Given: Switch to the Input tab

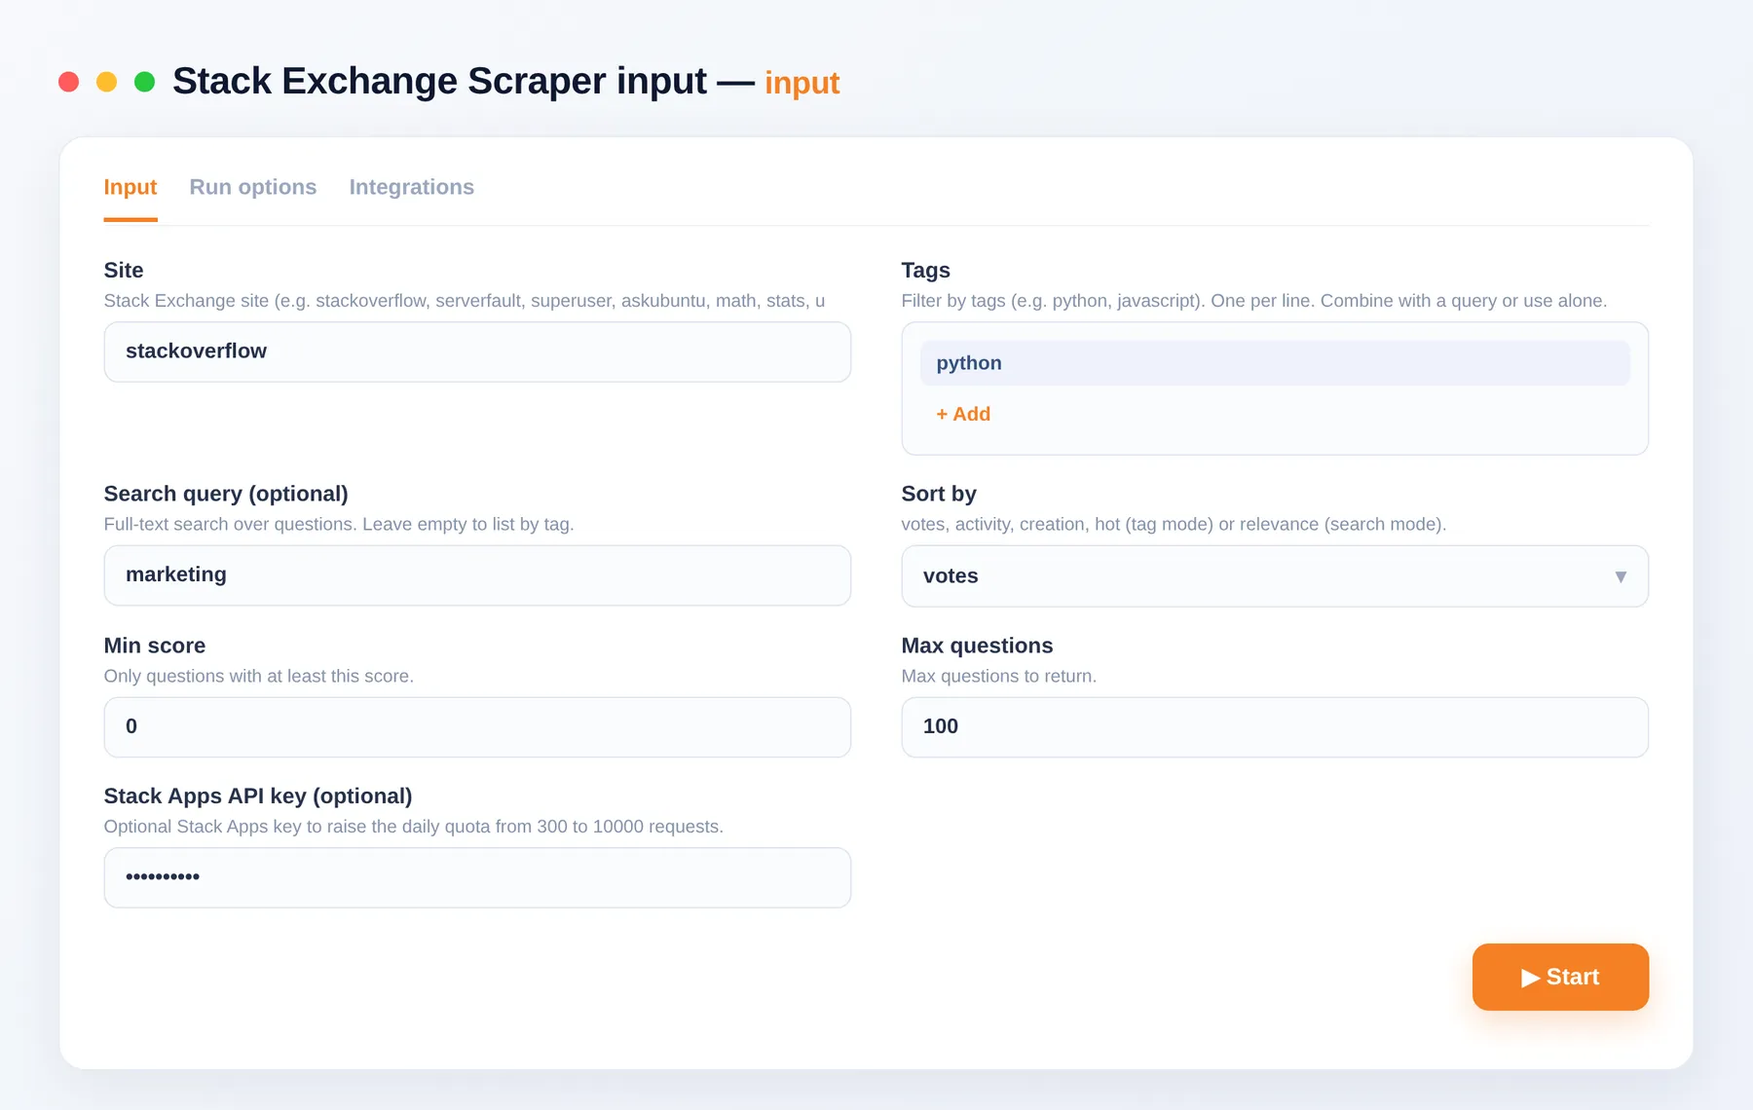Looking at the screenshot, I should click(x=131, y=187).
